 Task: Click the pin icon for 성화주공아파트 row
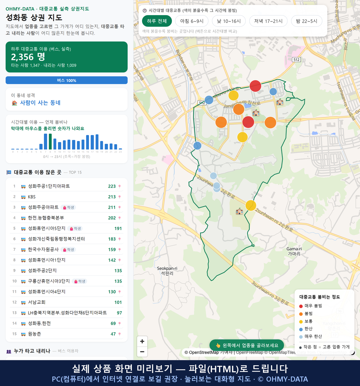coord(120,207)
